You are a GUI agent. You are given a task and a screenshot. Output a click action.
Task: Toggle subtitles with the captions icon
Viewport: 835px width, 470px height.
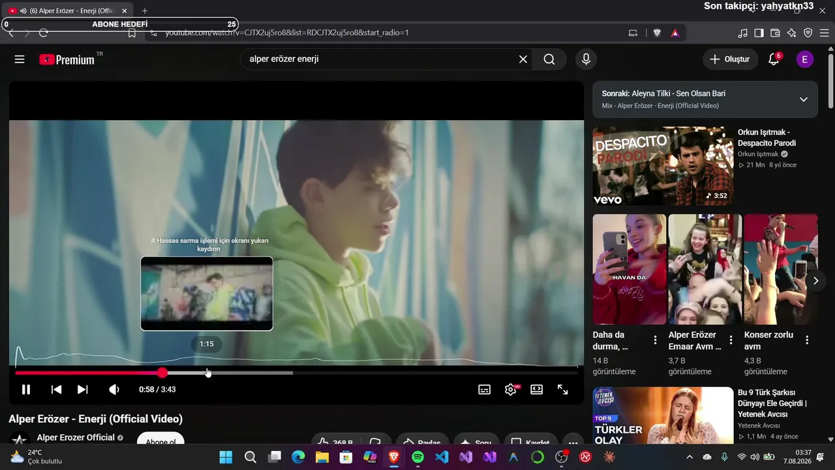[x=485, y=390]
